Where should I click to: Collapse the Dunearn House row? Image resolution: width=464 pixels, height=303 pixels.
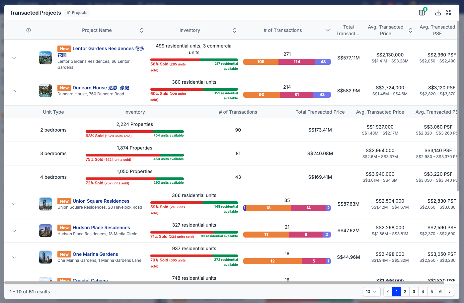[x=14, y=91]
